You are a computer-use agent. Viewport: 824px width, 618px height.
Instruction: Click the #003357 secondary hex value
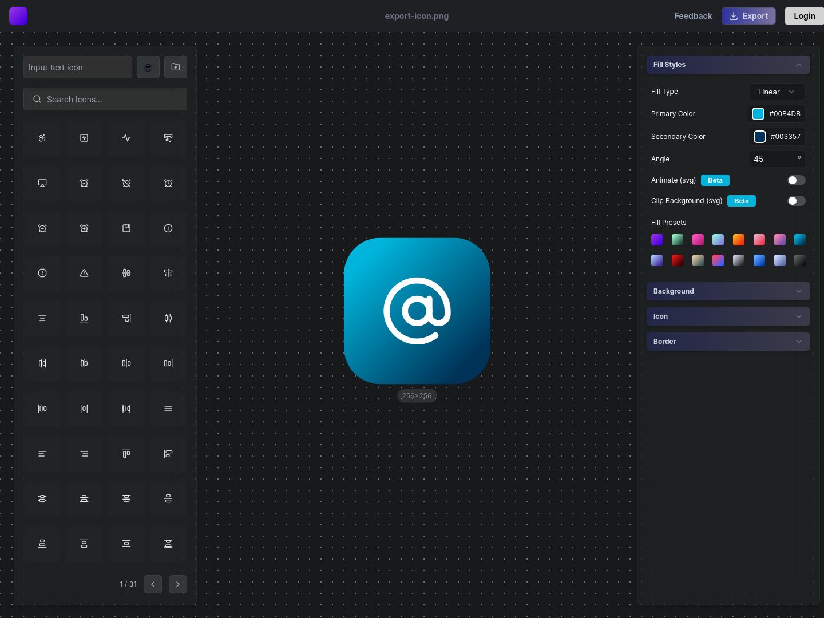[x=785, y=137]
